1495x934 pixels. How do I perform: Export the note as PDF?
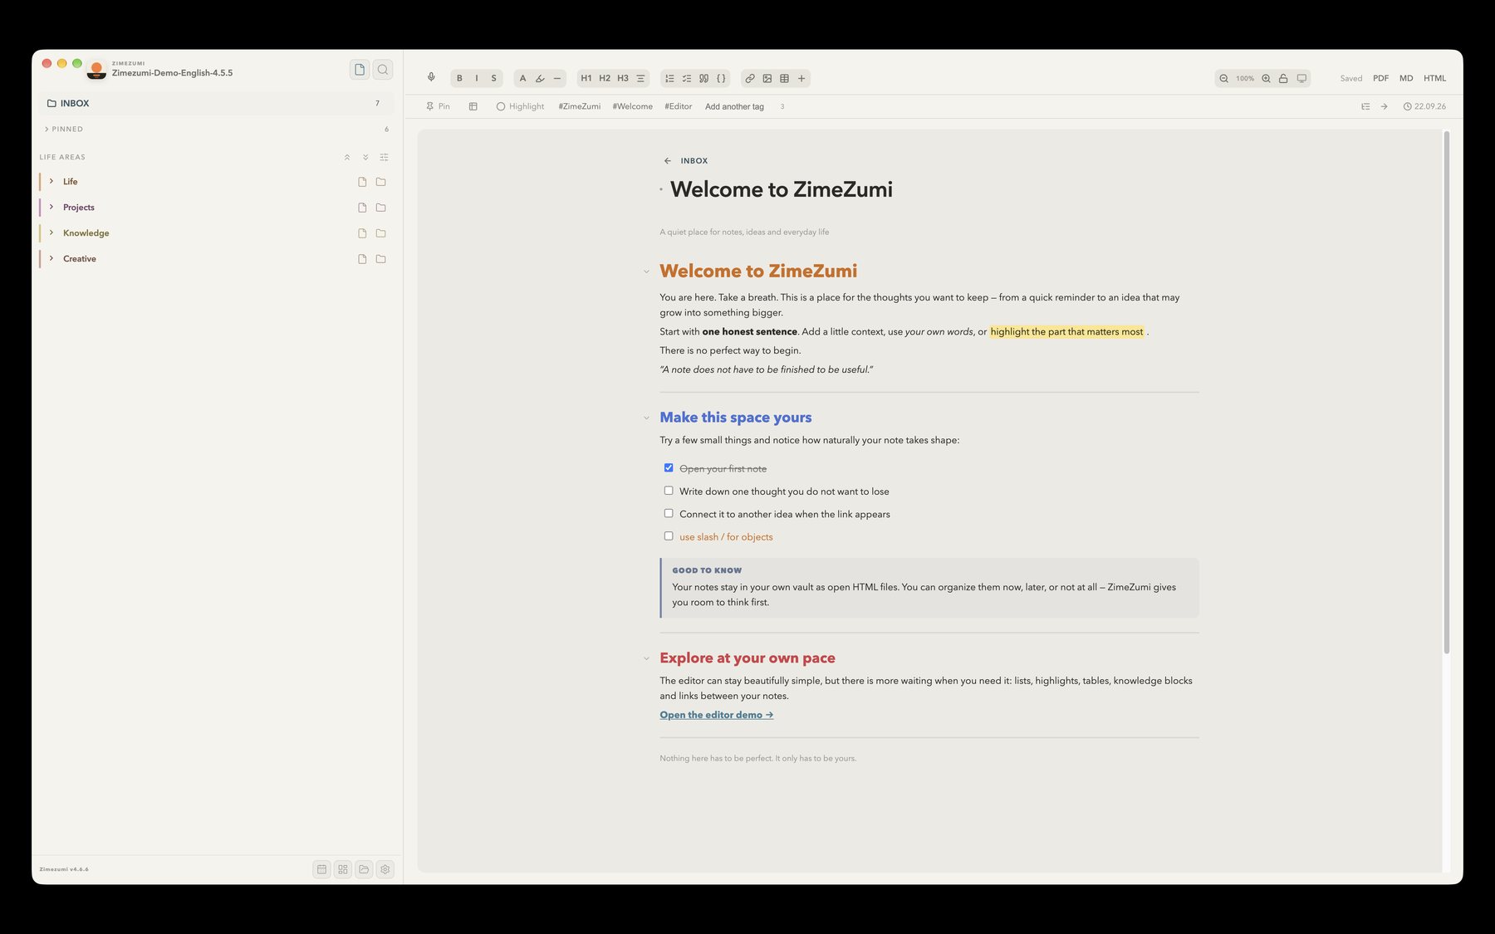[x=1380, y=78]
